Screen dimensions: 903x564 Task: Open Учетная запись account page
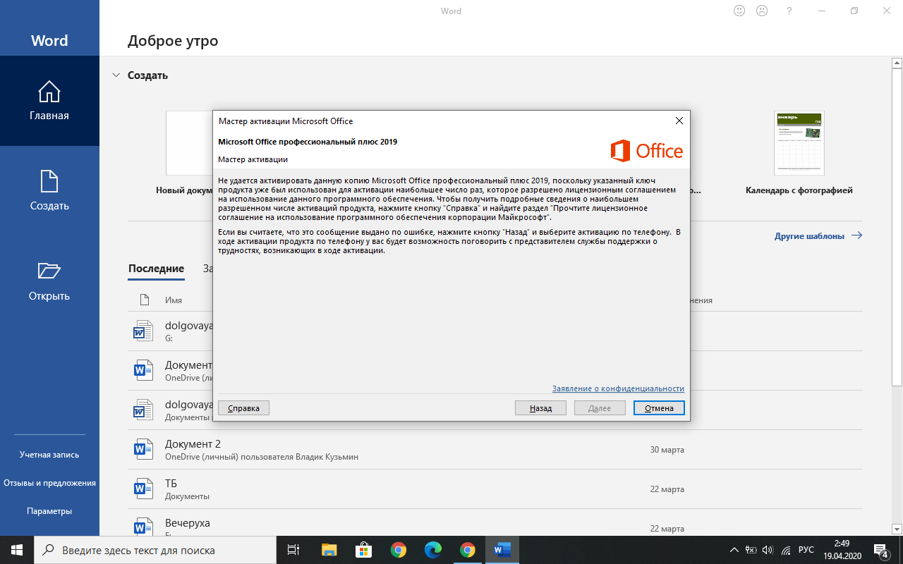49,455
